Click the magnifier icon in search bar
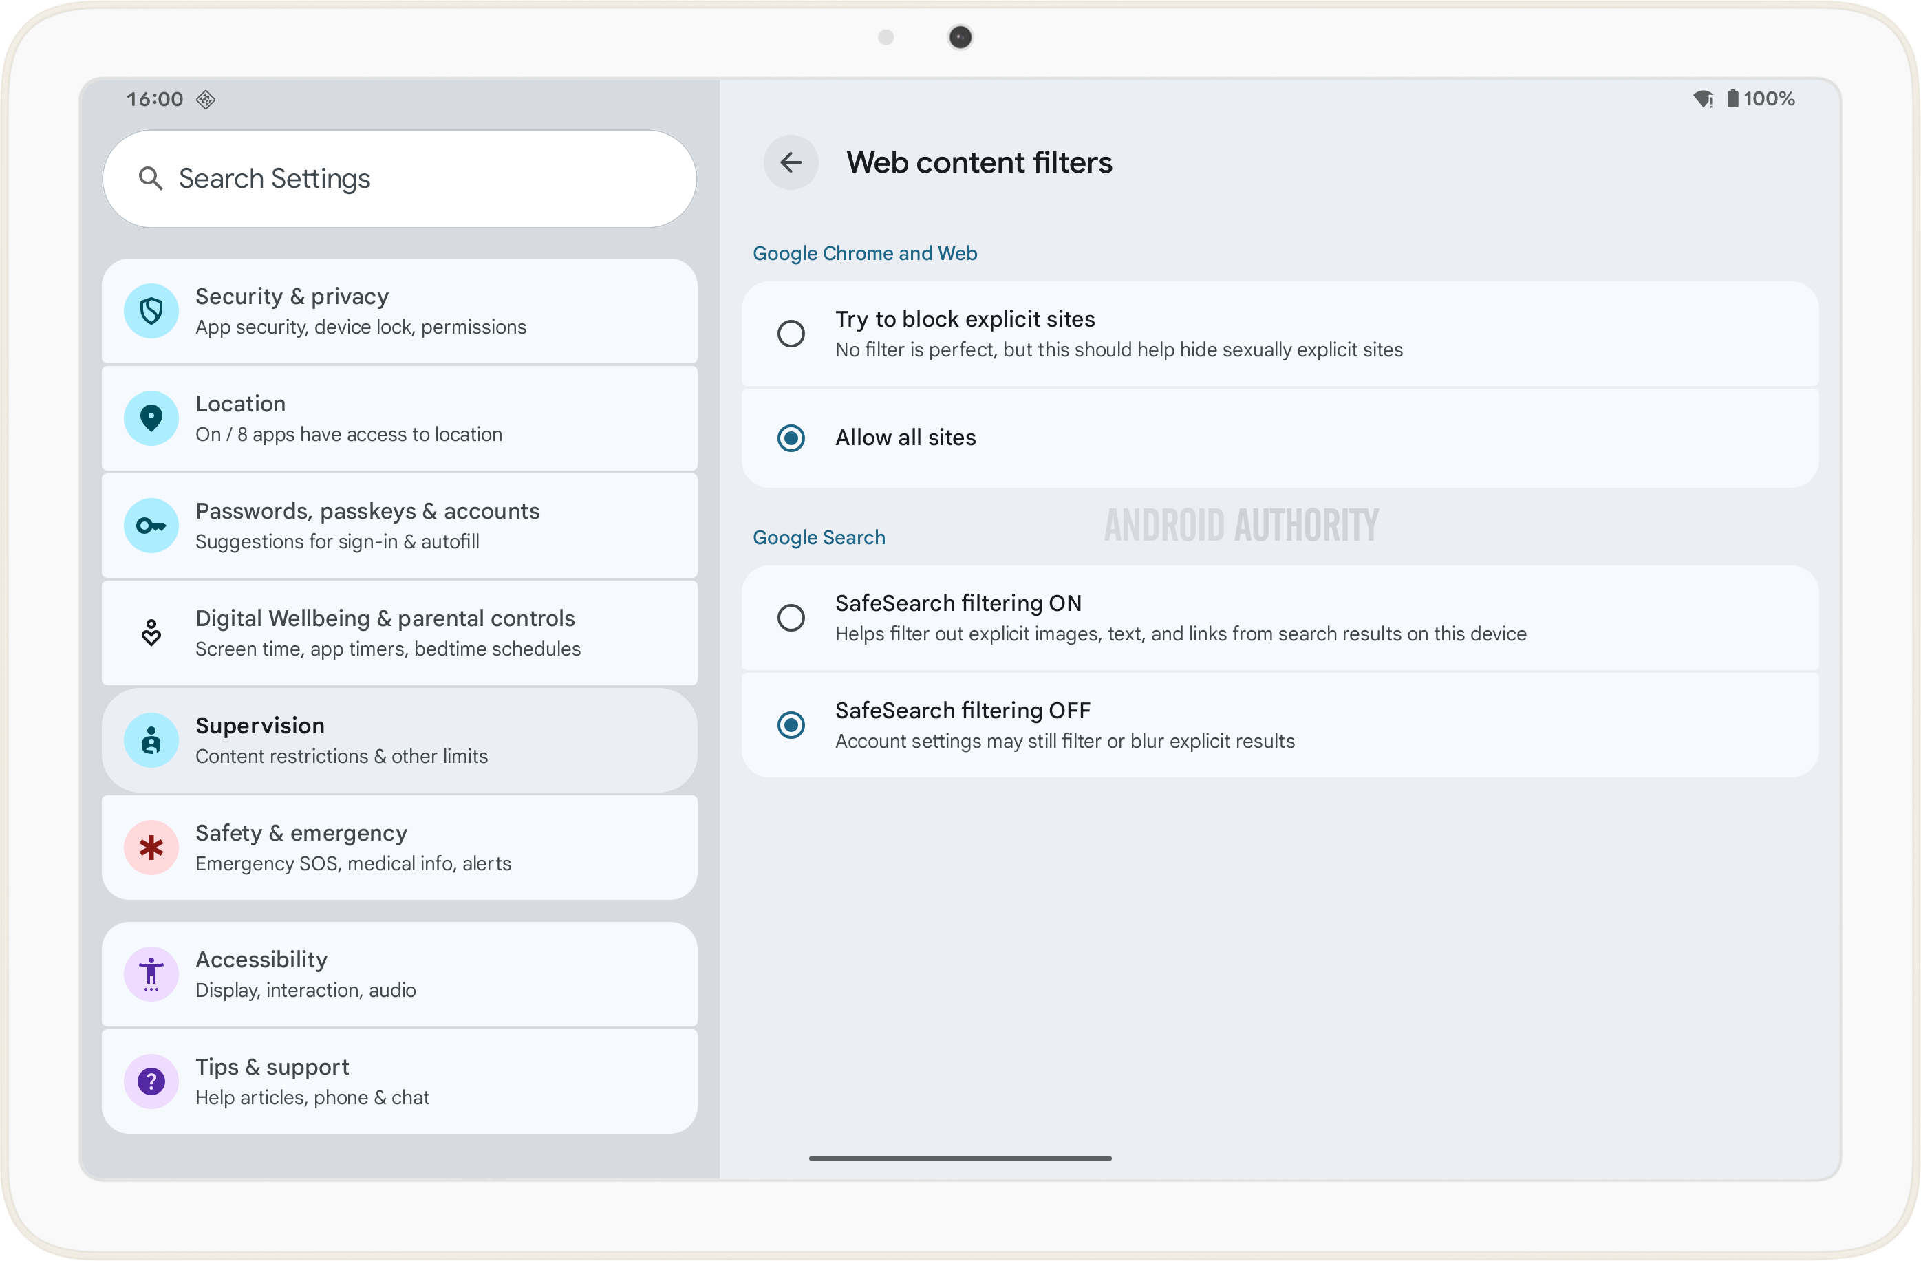 click(x=150, y=178)
